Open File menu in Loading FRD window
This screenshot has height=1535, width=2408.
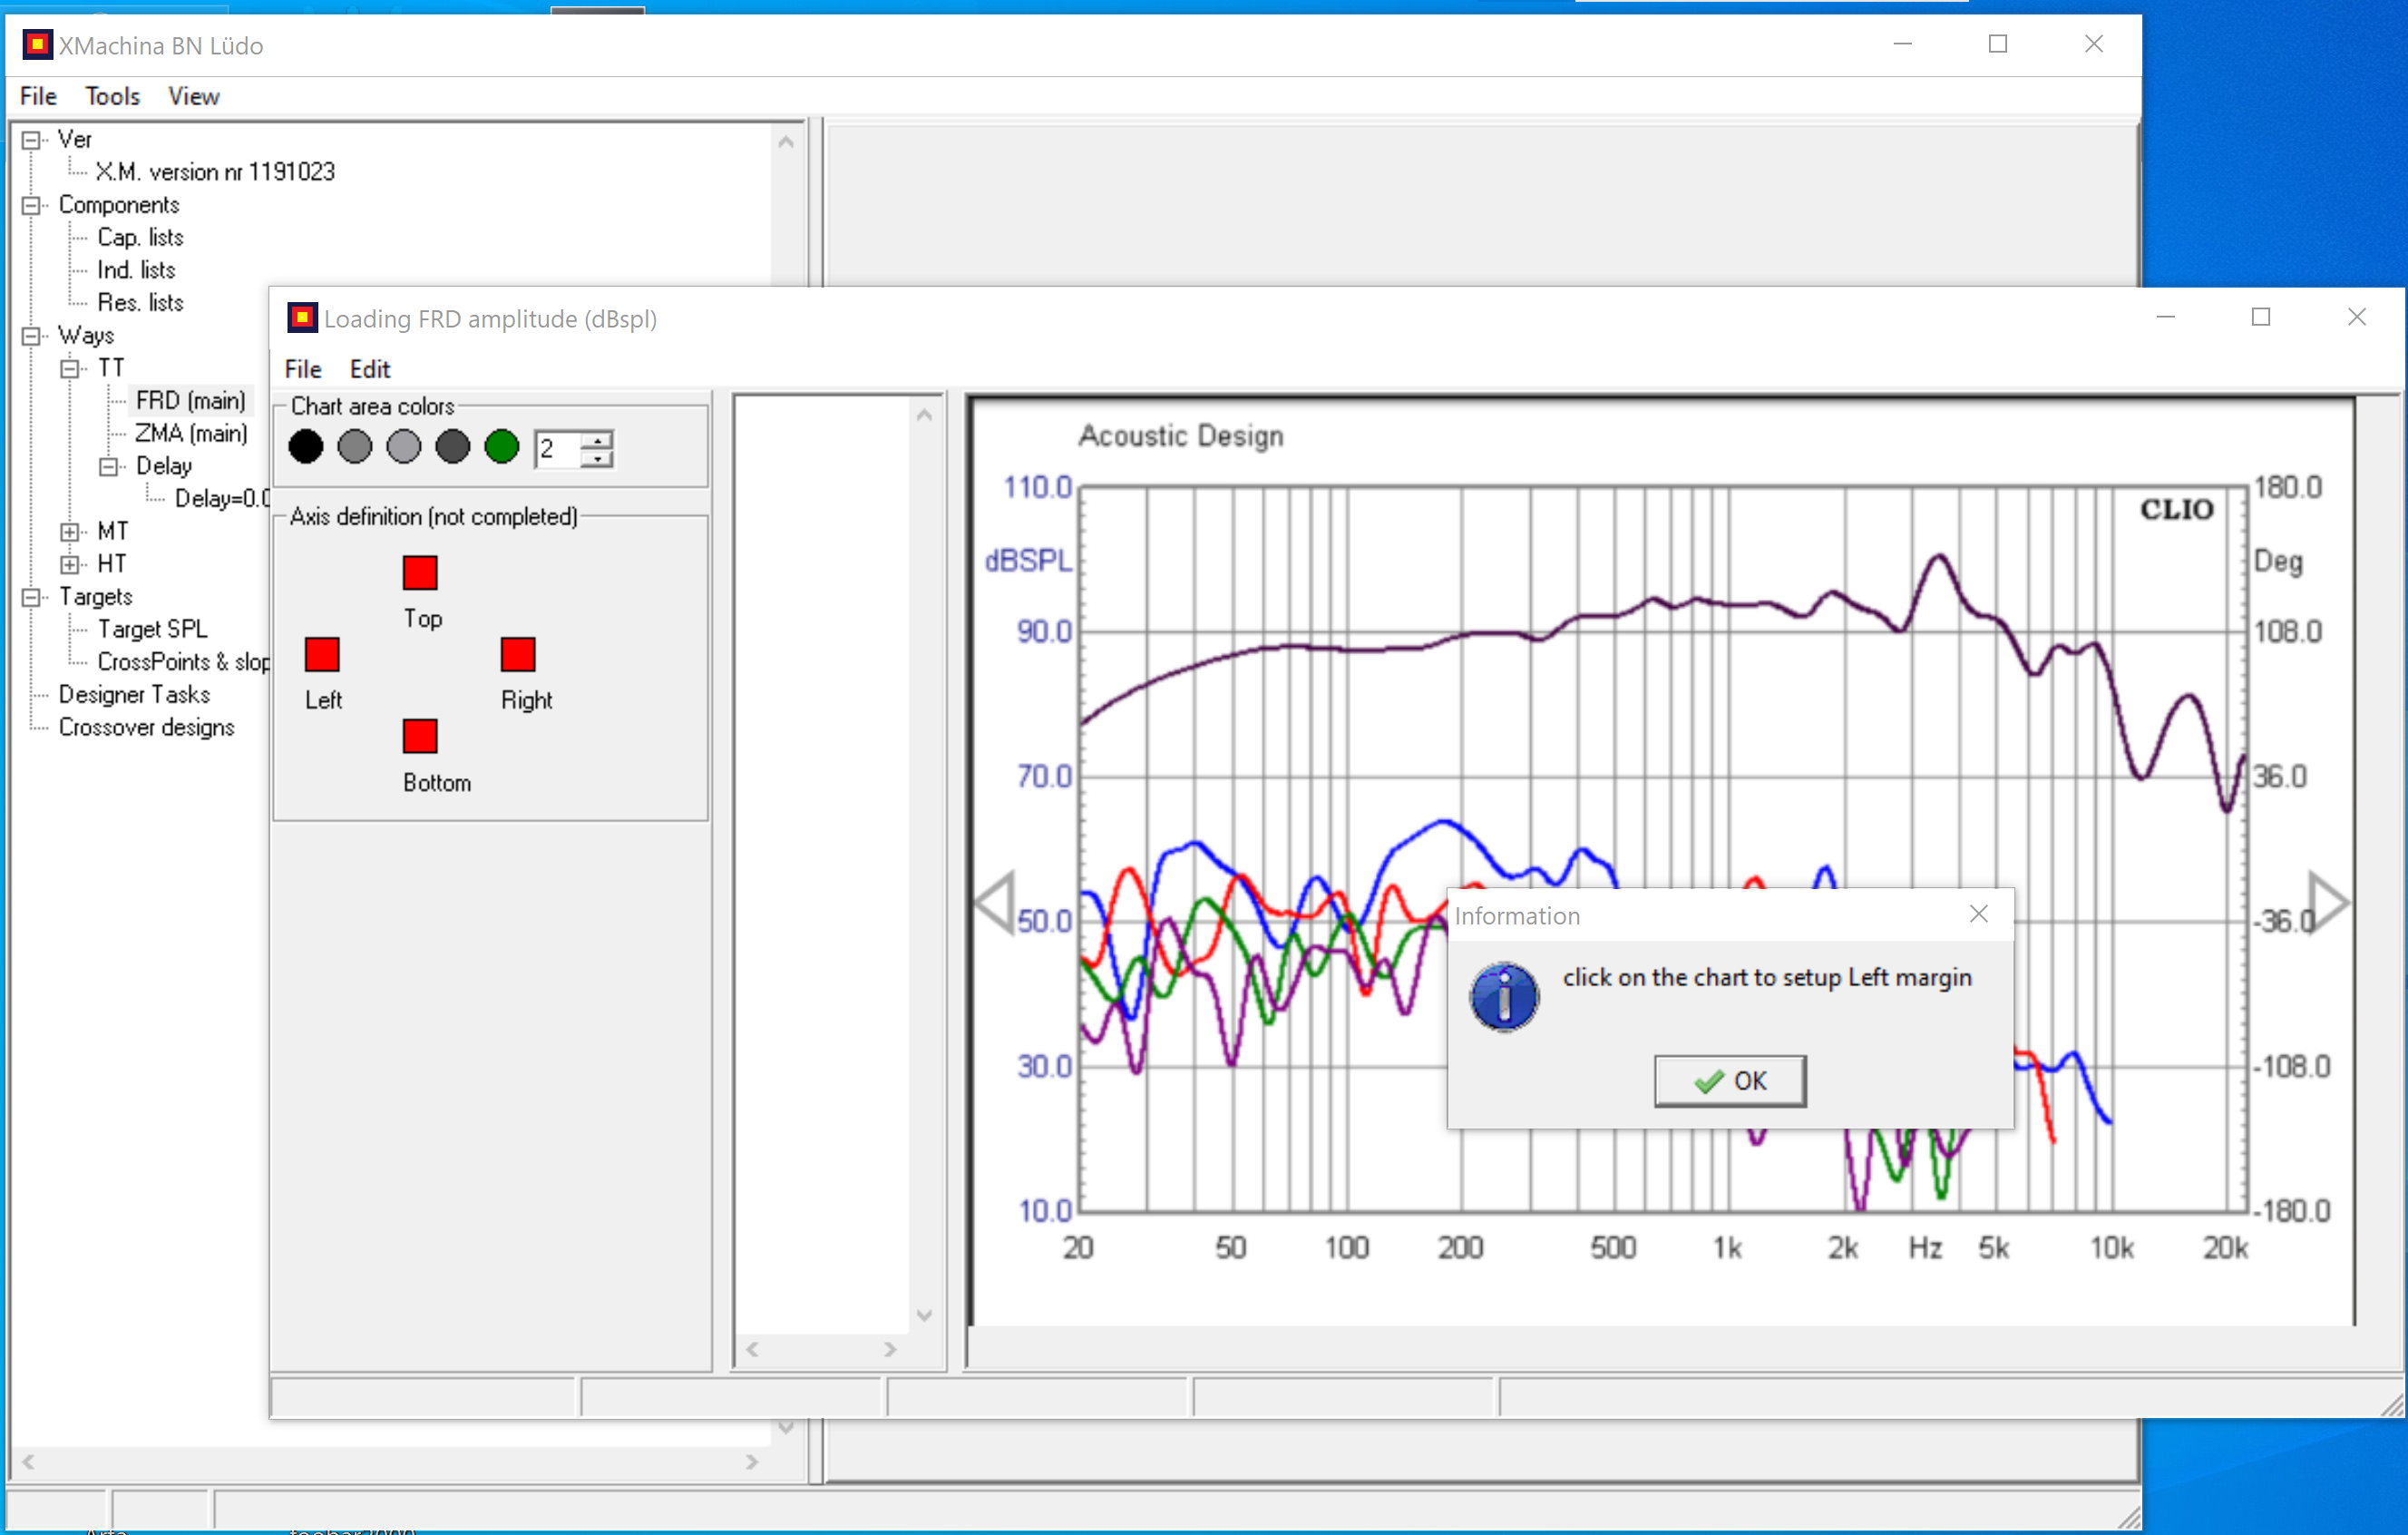[x=303, y=369]
